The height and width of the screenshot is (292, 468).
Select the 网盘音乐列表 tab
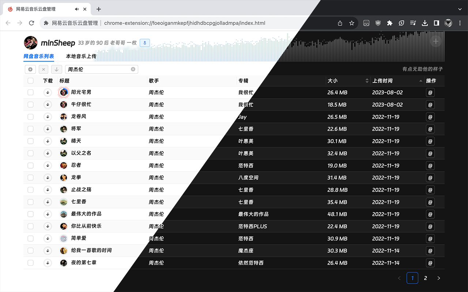click(39, 56)
